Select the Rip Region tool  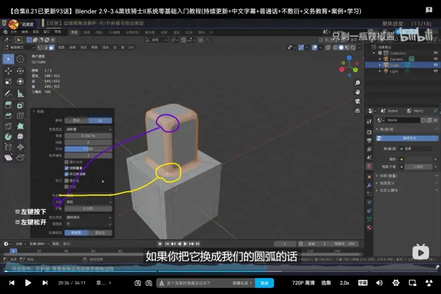tap(20, 157)
